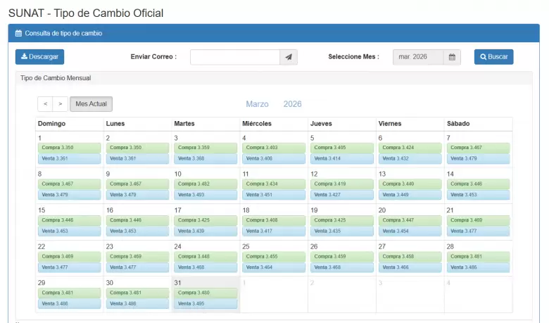Click day 15 calendar cell number
Image resolution: width=549 pixels, height=323 pixels.
click(x=41, y=210)
